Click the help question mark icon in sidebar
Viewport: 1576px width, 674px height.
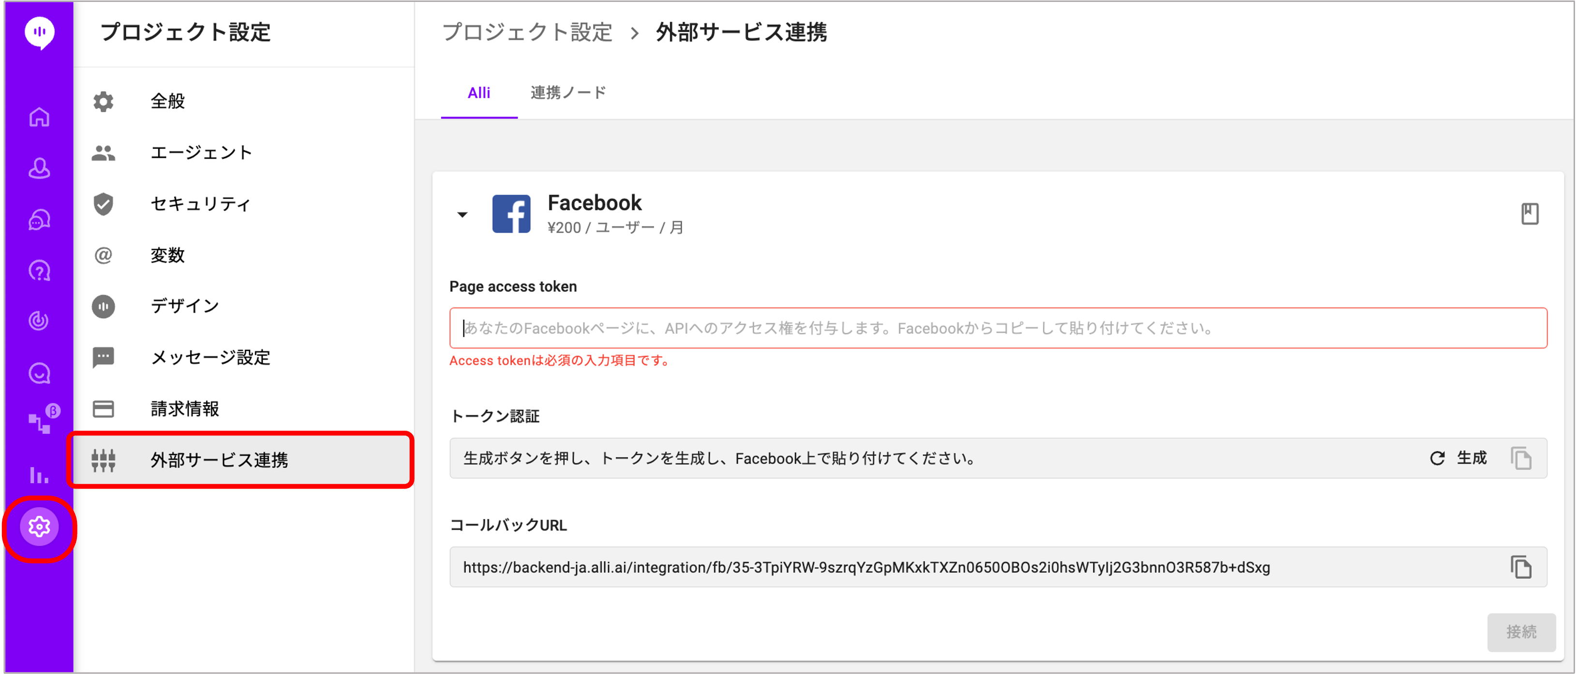click(x=39, y=270)
